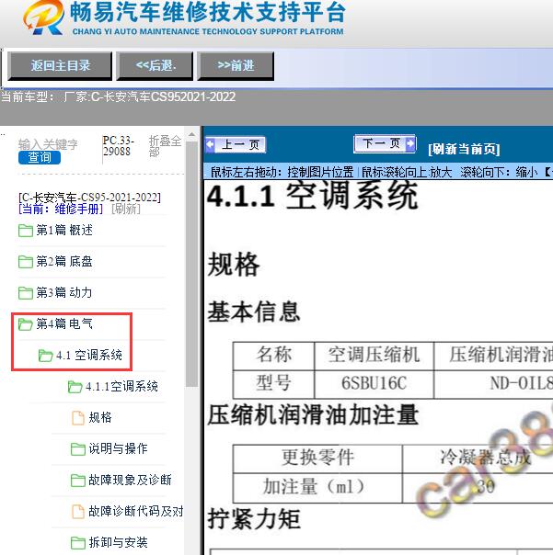Click table cell 6SBU16C
The width and height of the screenshot is (553, 555).
[x=374, y=384]
